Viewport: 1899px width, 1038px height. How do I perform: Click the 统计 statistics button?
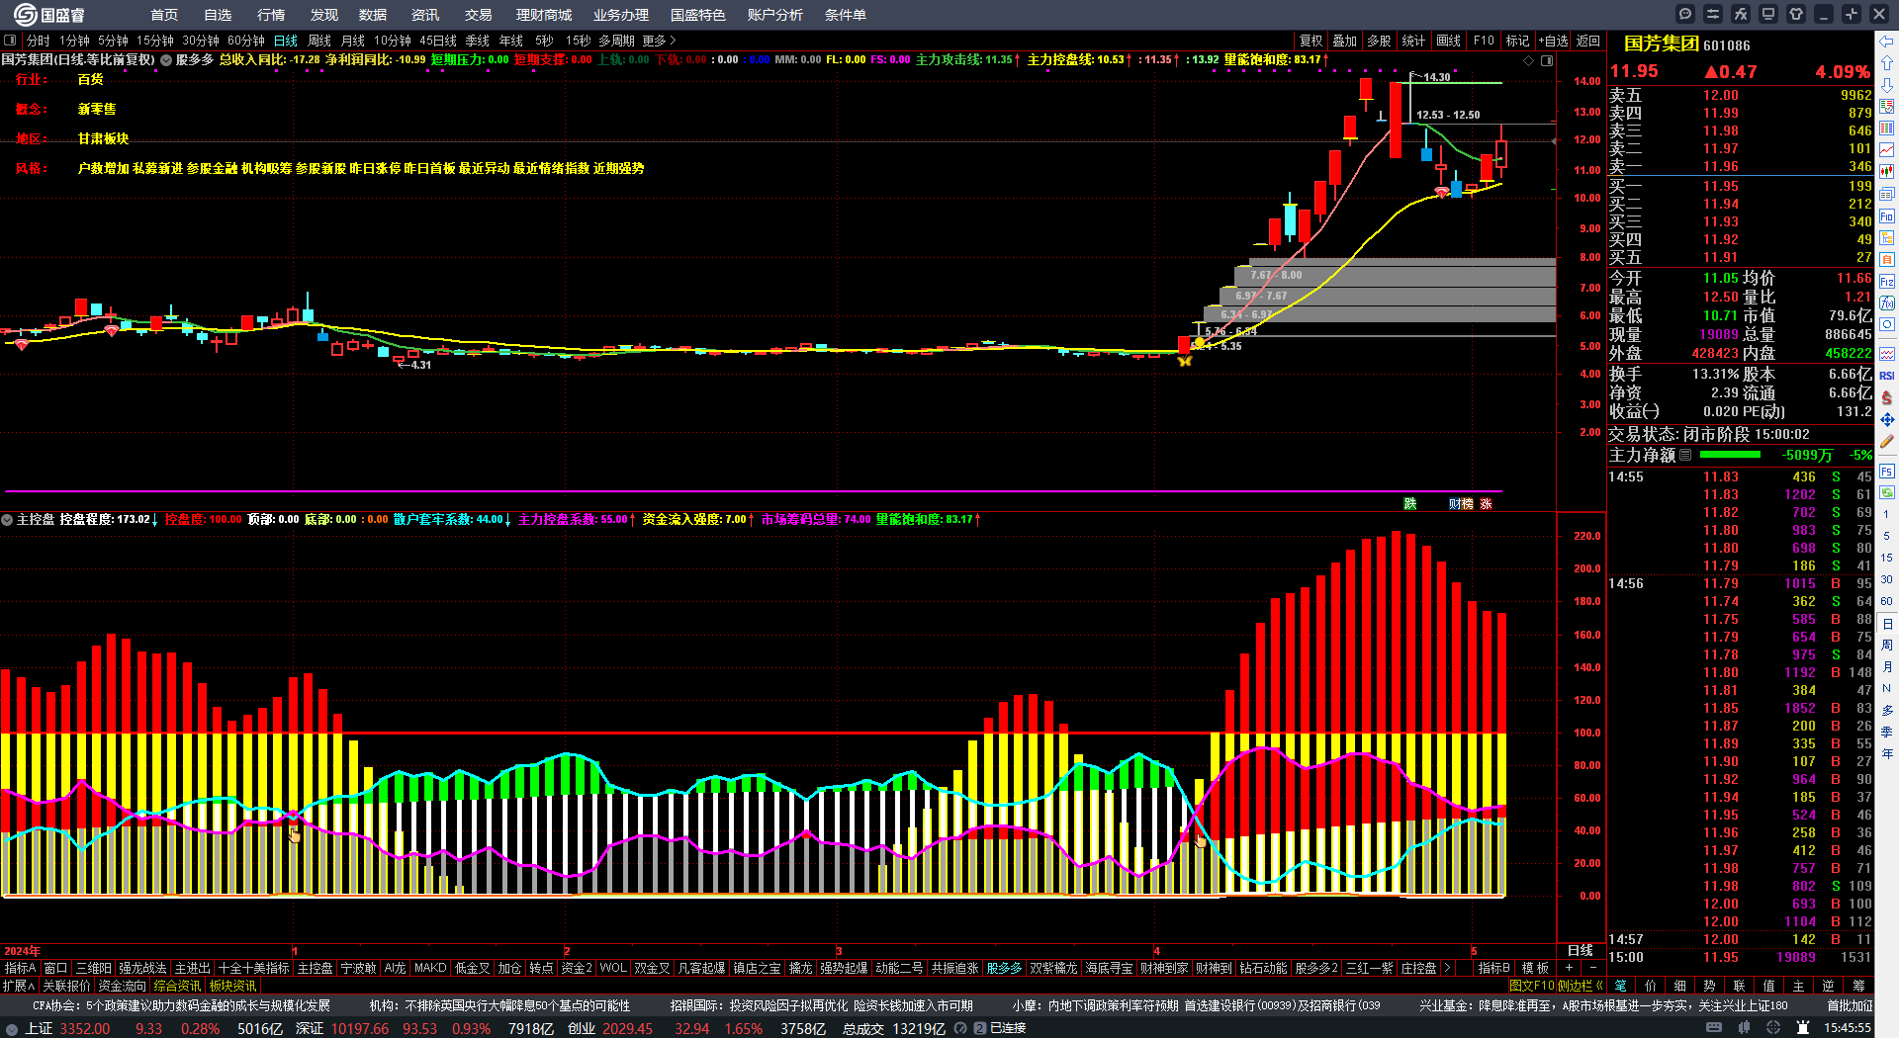coord(1414,41)
